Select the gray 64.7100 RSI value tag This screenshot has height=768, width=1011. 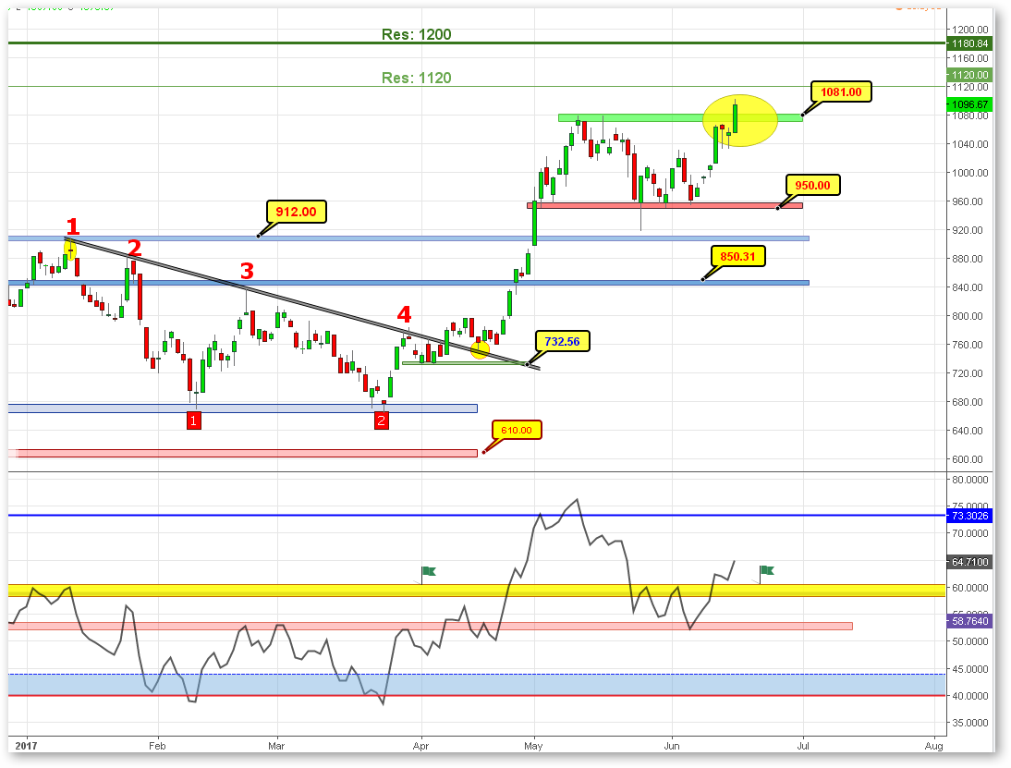point(969,562)
